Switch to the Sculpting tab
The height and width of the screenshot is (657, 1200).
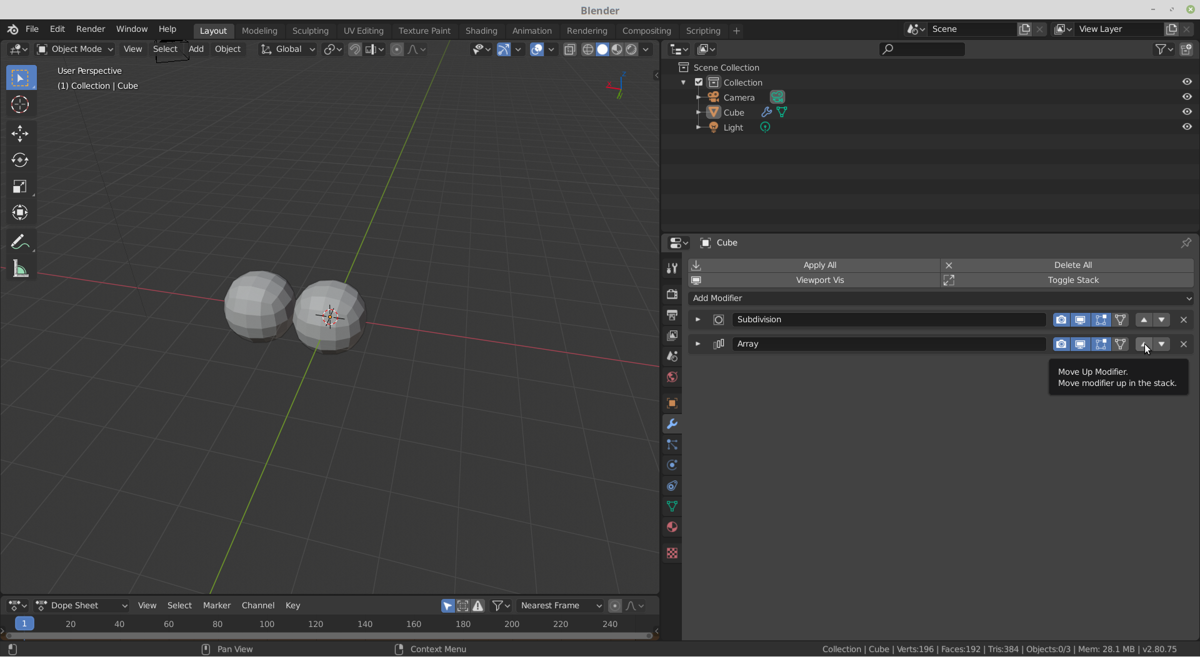[x=311, y=30]
